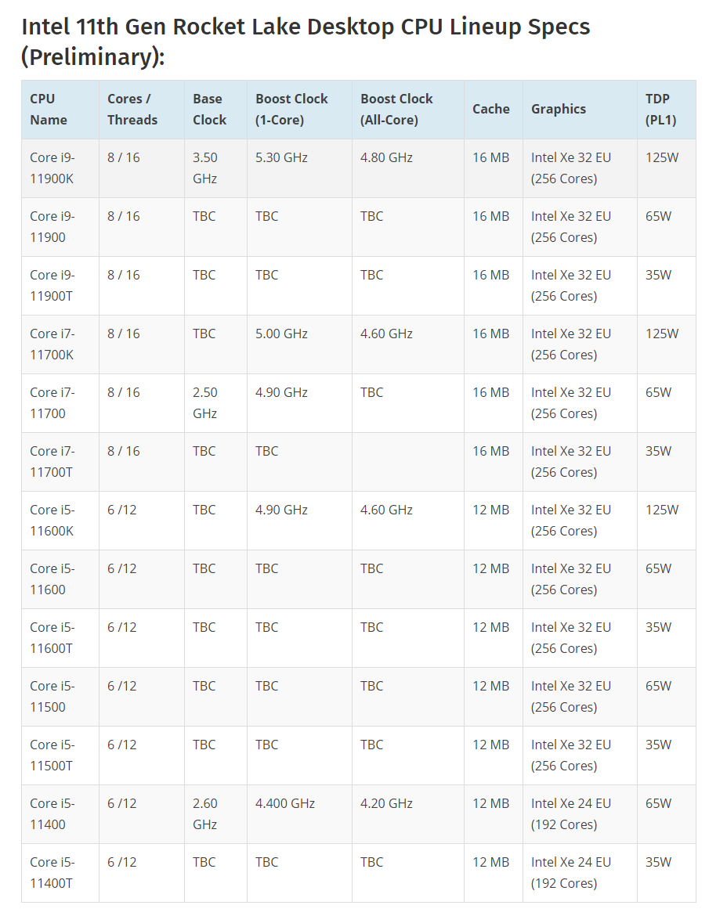This screenshot has width=727, height=916.
Task: Click the 'Boost Clock (All-Core)' header
Action: point(408,110)
